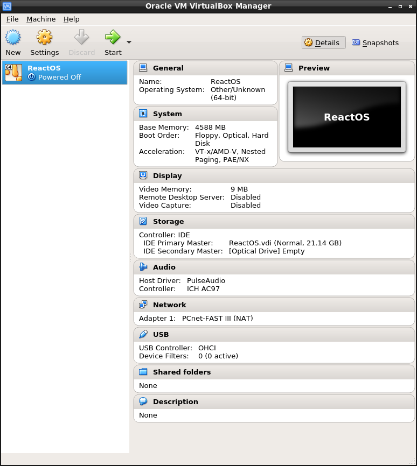Click the ReactOS VM OS icon in list
Image resolution: width=417 pixels, height=466 pixels.
click(x=13, y=73)
